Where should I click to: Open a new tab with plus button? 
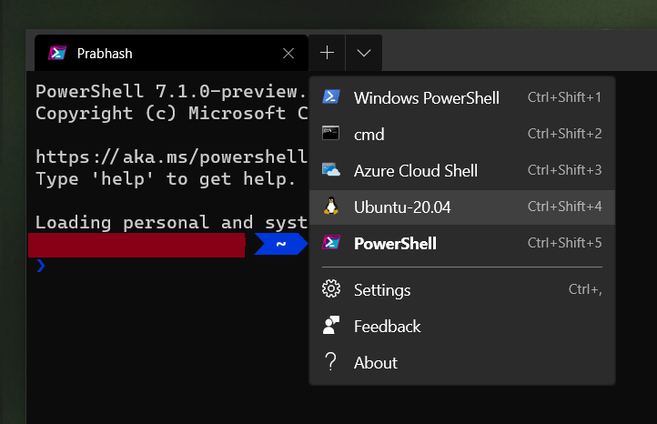click(327, 53)
